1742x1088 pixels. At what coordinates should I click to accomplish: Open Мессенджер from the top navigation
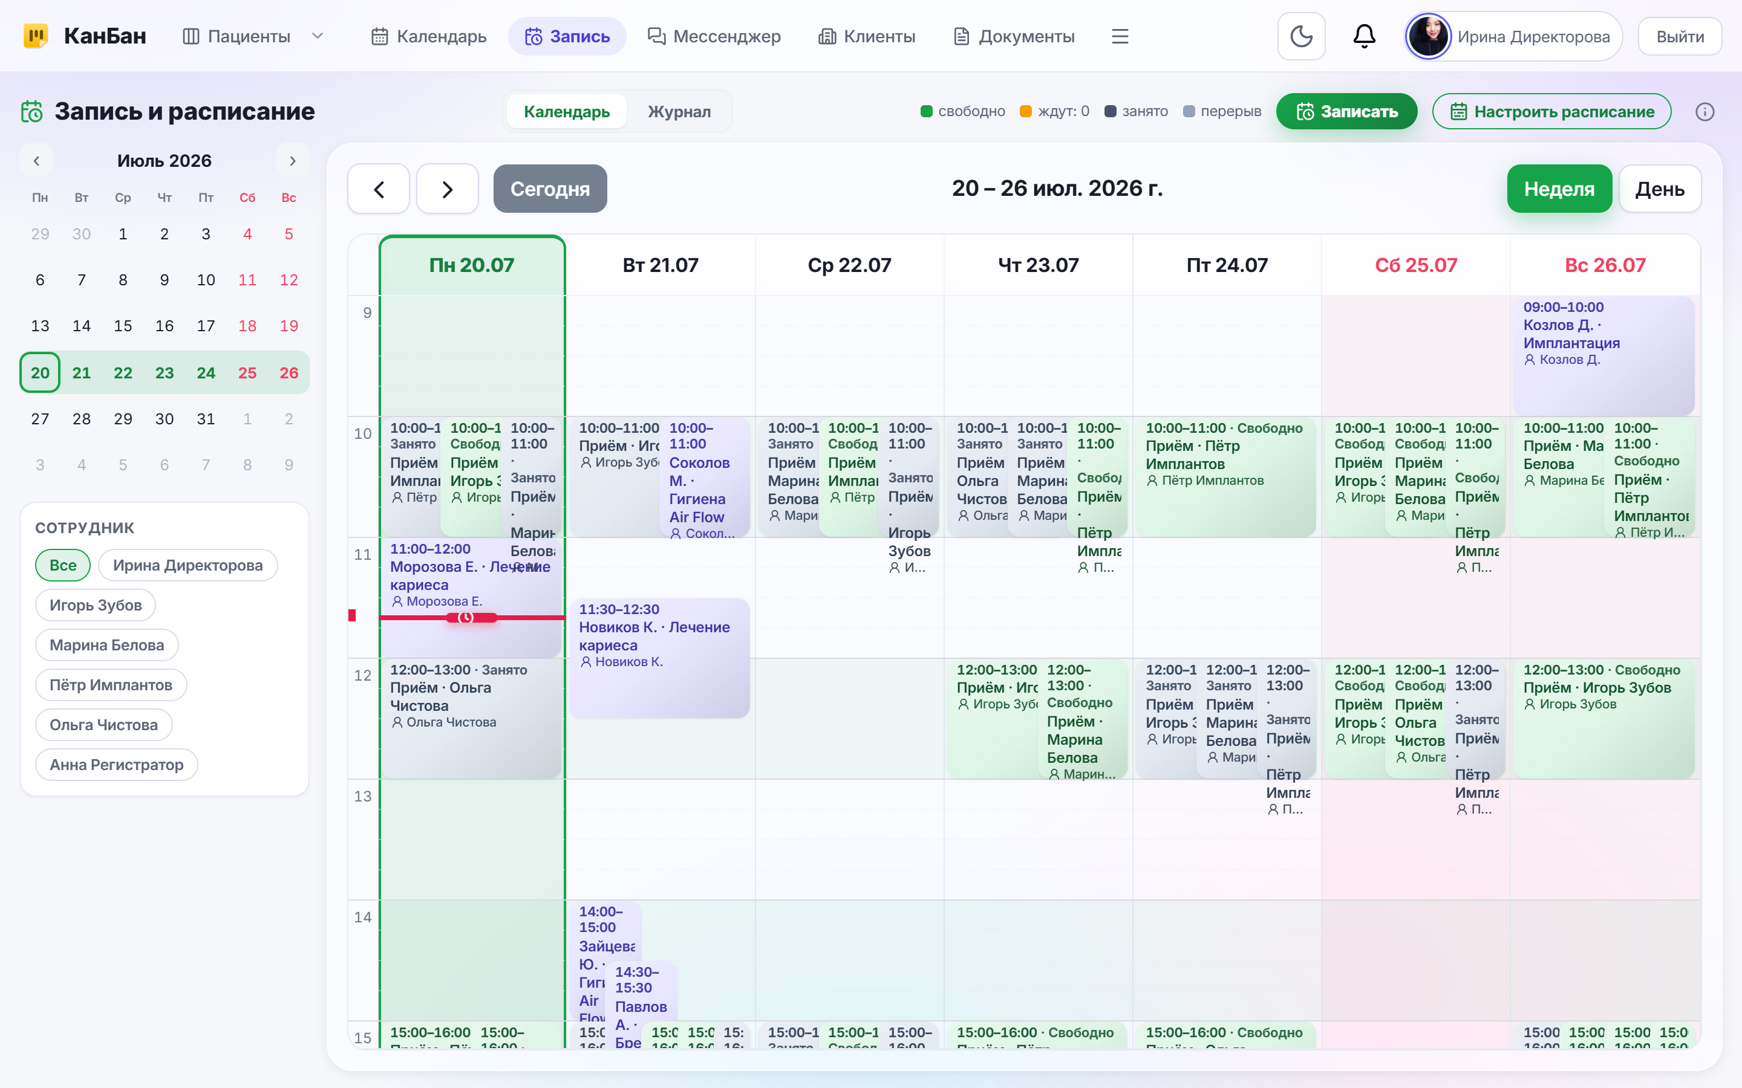tap(713, 36)
